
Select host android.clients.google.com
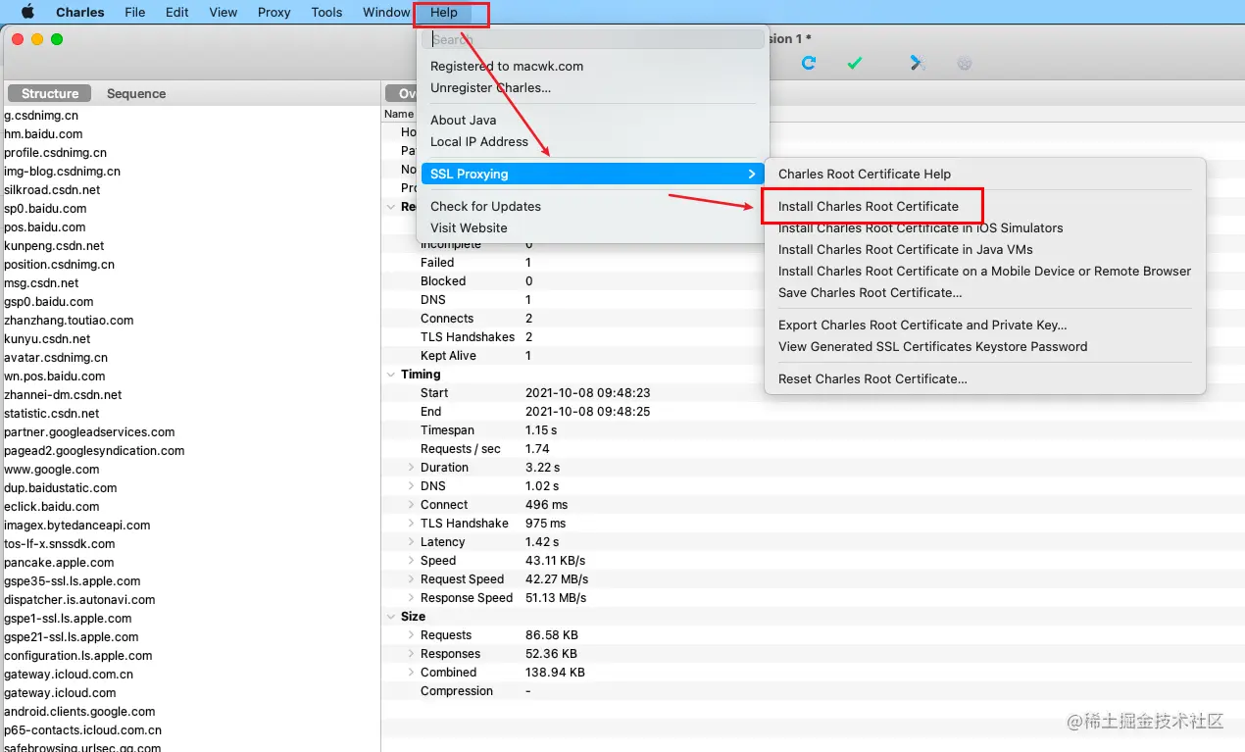[79, 711]
